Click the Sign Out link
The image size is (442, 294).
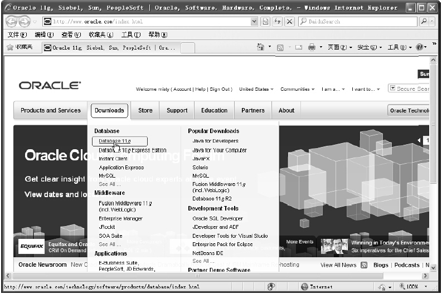point(220,89)
